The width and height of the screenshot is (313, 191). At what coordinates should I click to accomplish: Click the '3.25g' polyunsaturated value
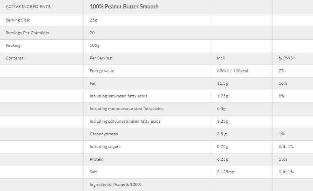tap(222, 121)
